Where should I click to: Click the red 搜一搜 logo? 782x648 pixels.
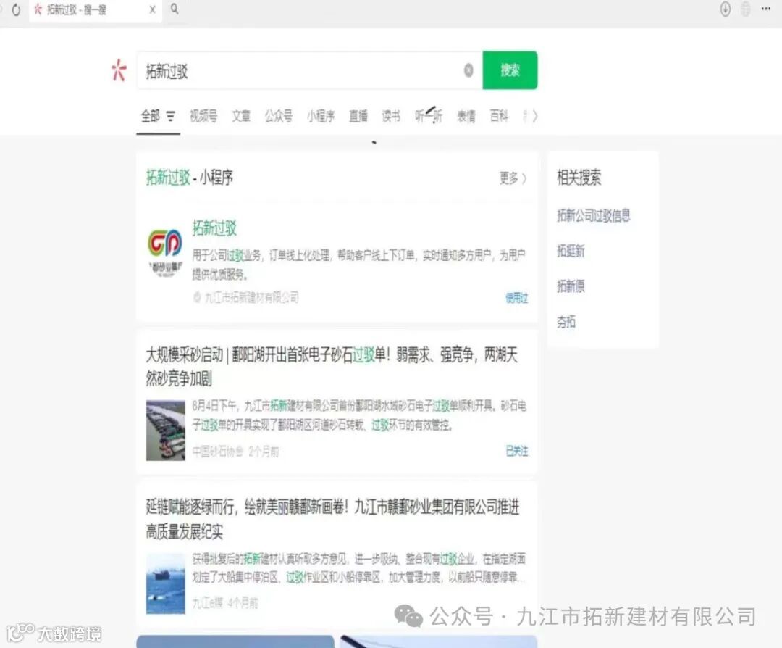click(119, 70)
